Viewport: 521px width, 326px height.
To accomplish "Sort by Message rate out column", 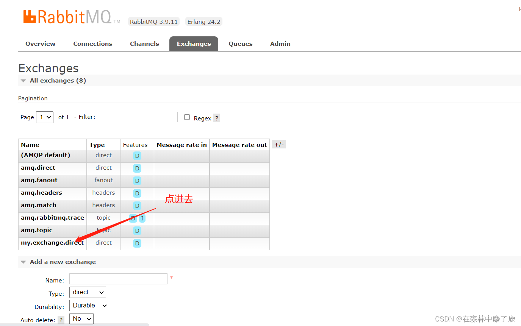I will pyautogui.click(x=239, y=145).
